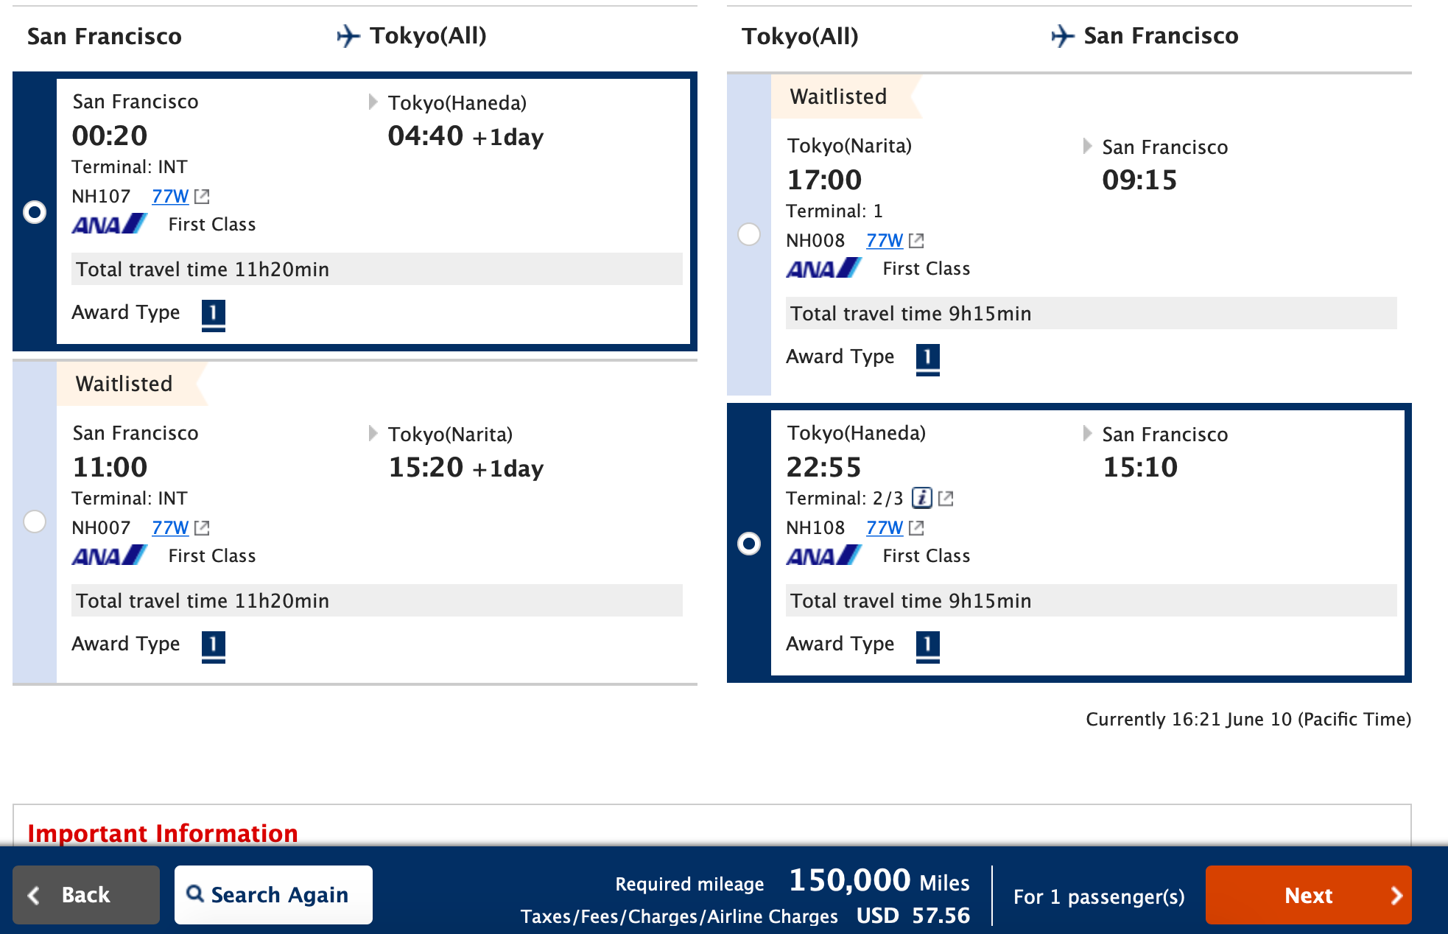Viewport: 1448px width, 934px height.
Task: Click the Terminal 2/3 information icon
Action: [x=922, y=499]
